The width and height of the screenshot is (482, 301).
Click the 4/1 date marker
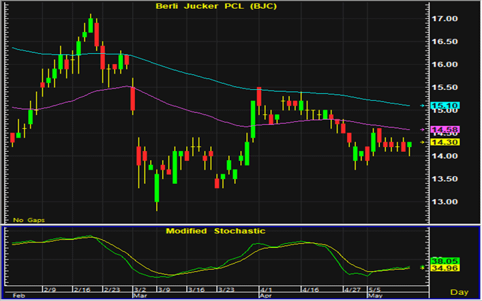(266, 289)
